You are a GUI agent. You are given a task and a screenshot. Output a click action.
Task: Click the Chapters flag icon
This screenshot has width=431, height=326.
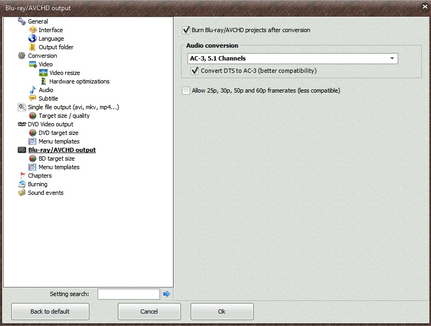(22, 176)
